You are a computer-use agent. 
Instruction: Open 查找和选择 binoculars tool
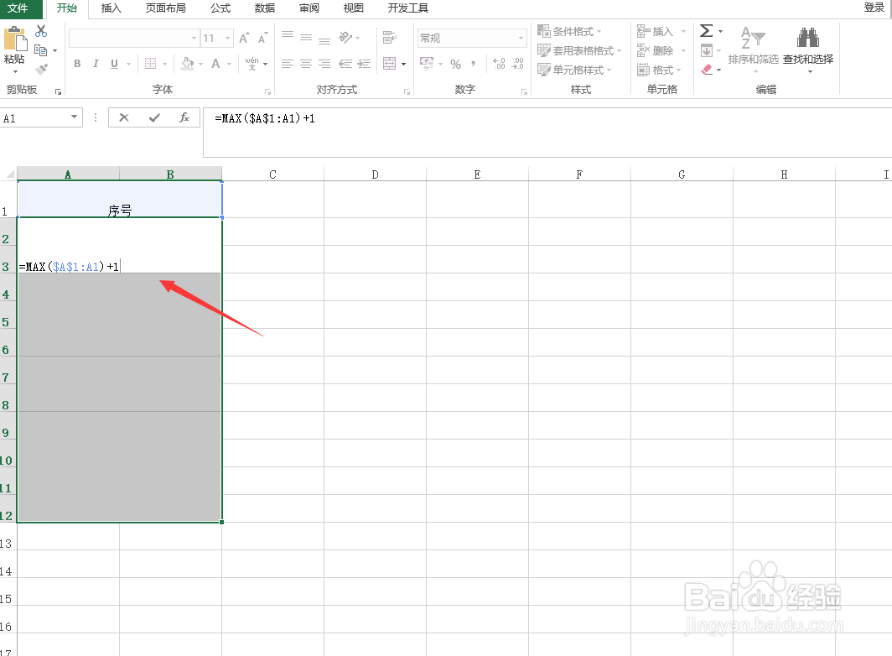808,49
